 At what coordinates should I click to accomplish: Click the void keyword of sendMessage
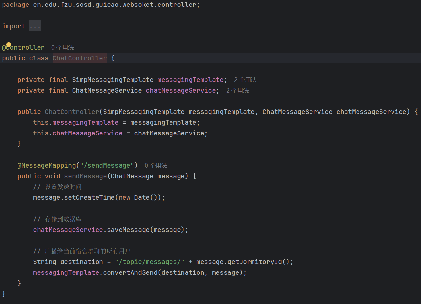(x=53, y=176)
